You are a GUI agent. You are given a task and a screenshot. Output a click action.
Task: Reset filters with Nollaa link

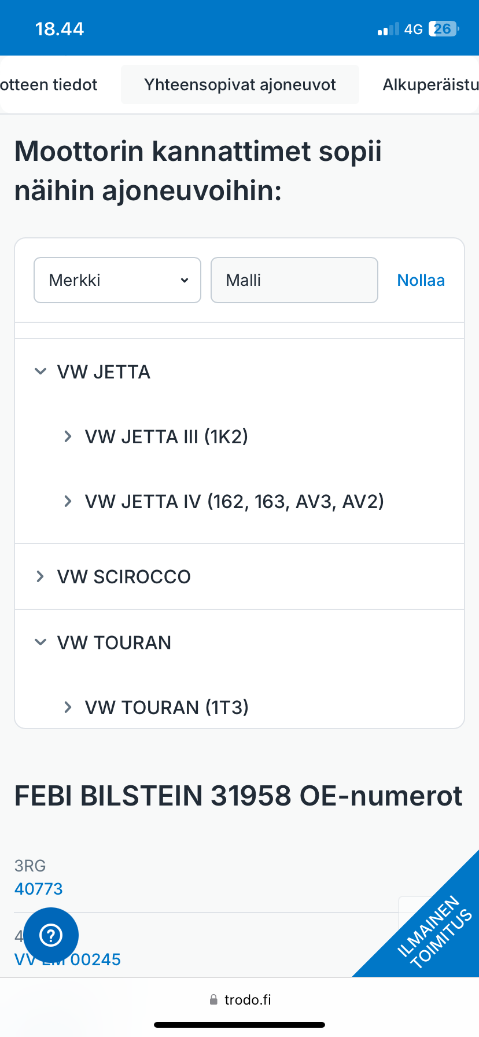click(x=421, y=280)
